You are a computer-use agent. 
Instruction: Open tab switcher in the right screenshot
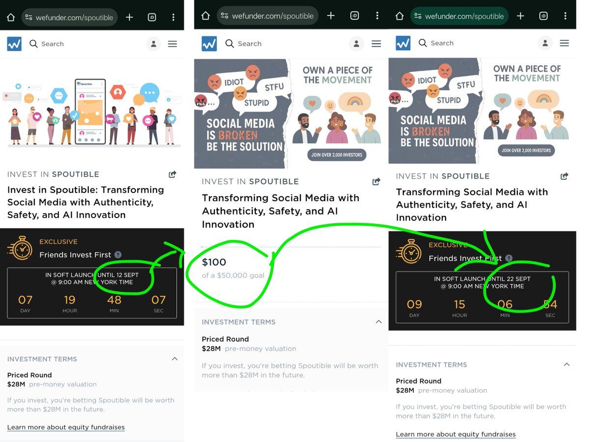(543, 16)
